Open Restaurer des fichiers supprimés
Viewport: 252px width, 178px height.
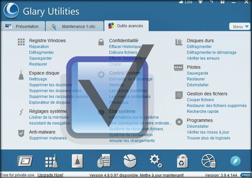217,106
